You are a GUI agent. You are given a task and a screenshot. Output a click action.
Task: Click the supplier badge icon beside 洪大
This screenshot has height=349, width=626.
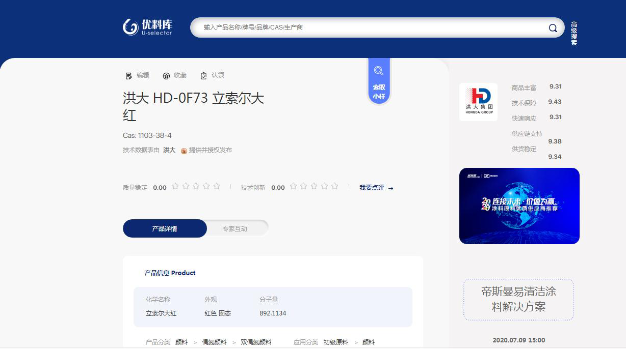coord(184,151)
